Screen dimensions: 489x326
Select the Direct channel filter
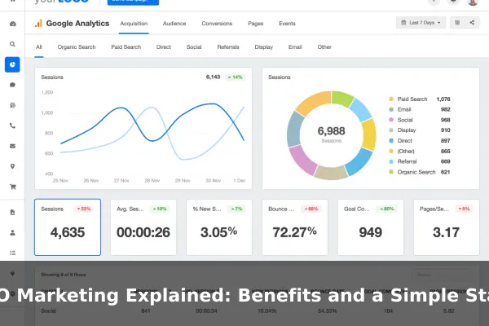tap(164, 47)
